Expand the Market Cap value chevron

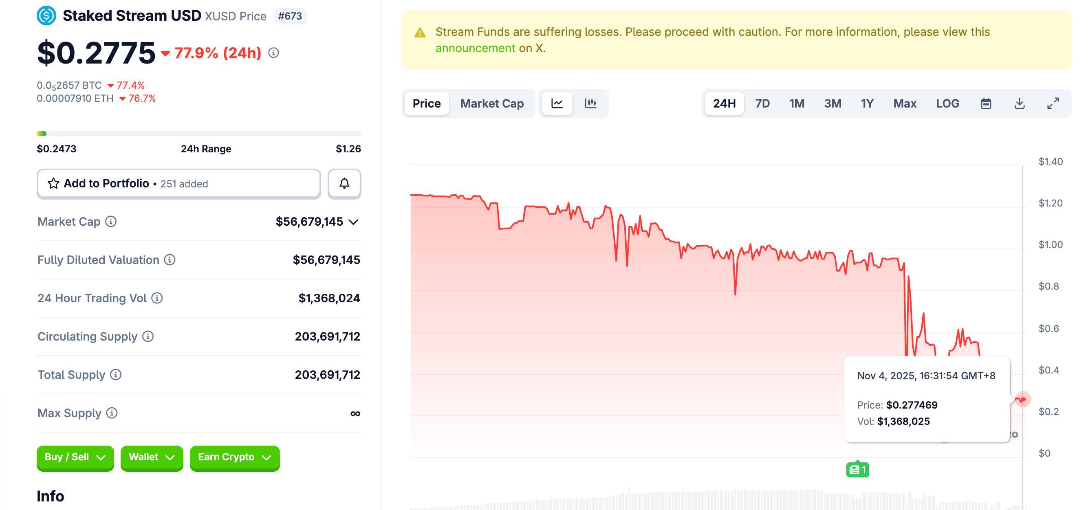pos(354,221)
